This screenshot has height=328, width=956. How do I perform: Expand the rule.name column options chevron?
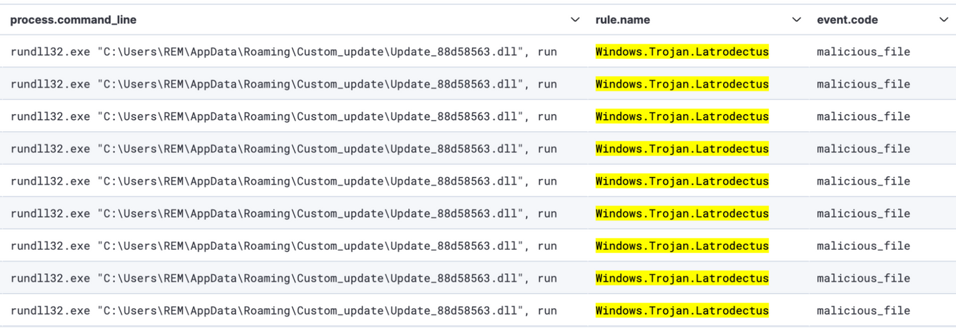pos(797,20)
